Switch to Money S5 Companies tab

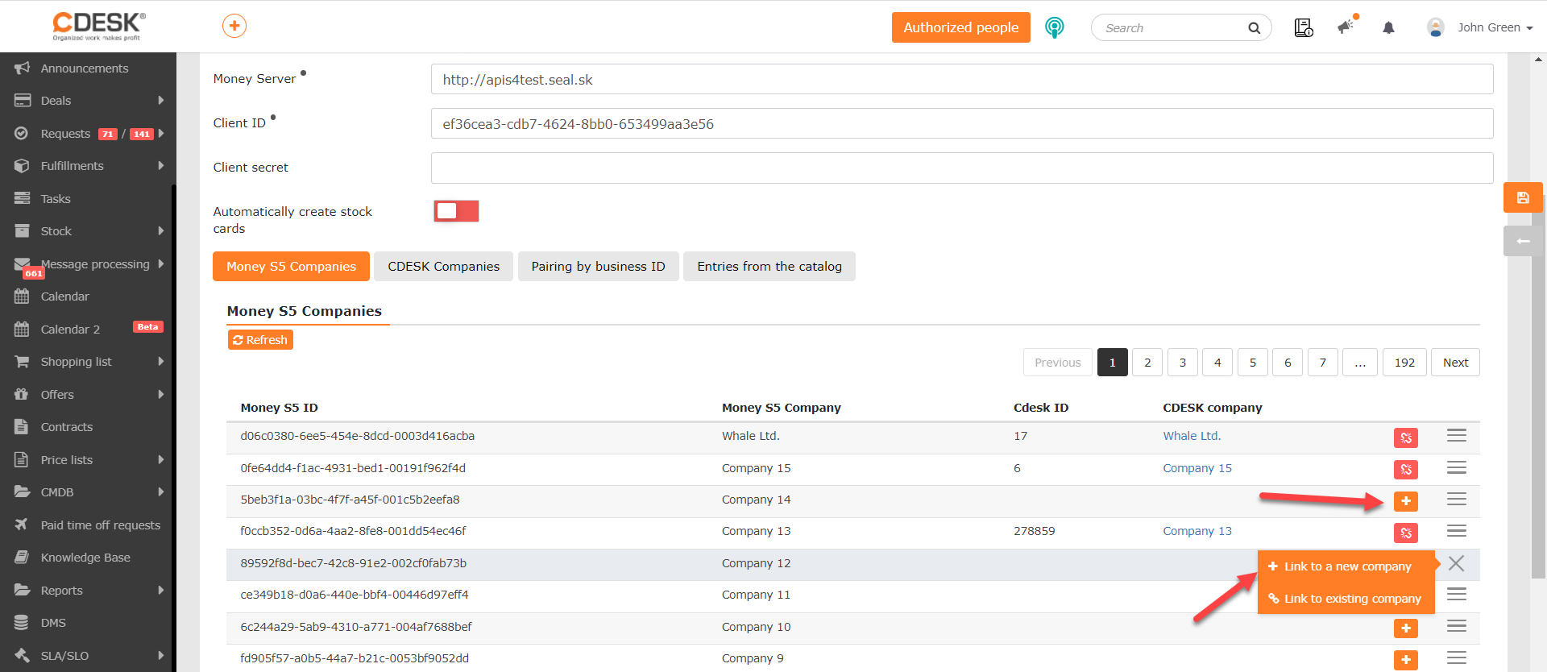pos(291,267)
